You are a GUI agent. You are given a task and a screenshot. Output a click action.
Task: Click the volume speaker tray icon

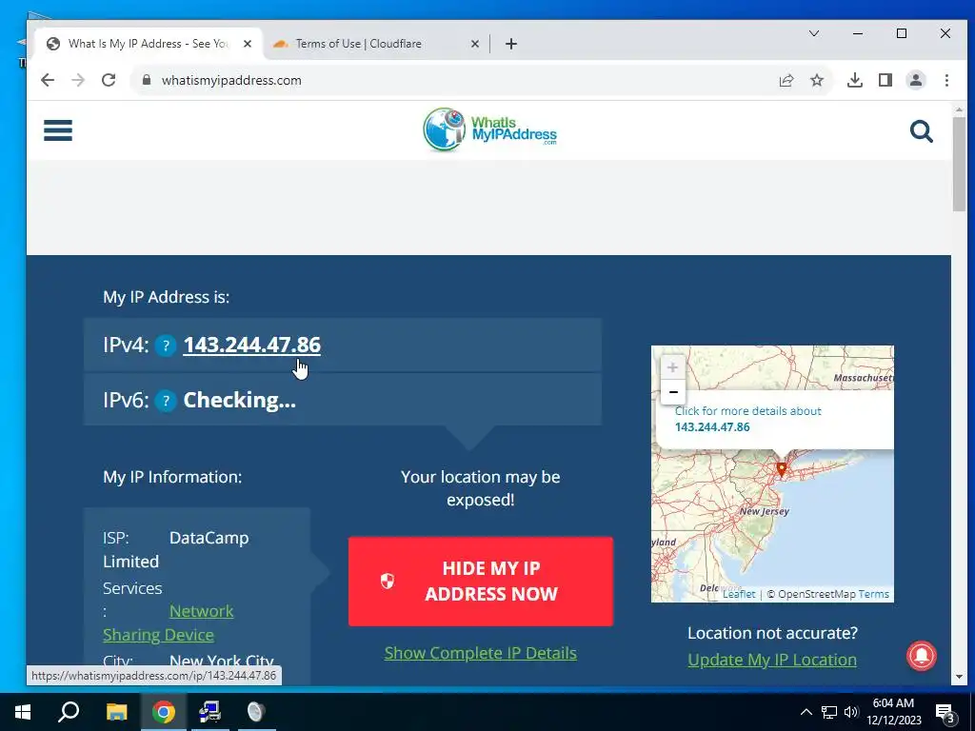tap(851, 712)
